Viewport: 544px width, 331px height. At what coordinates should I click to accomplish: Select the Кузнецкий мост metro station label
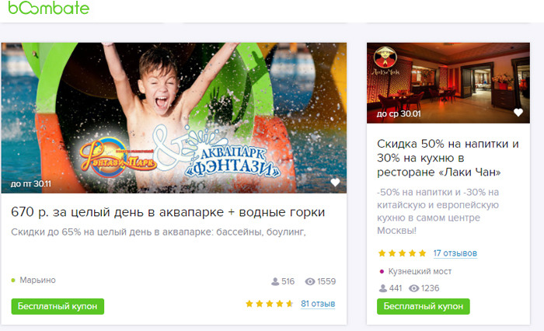420,271
